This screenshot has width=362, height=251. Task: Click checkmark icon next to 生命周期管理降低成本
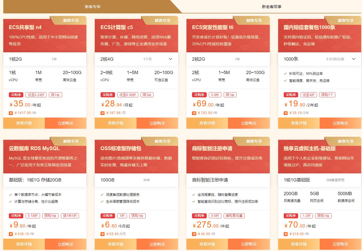click(102, 201)
